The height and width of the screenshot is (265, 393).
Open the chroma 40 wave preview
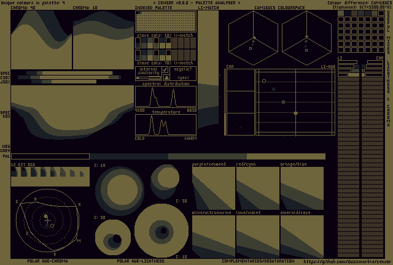pos(41,40)
